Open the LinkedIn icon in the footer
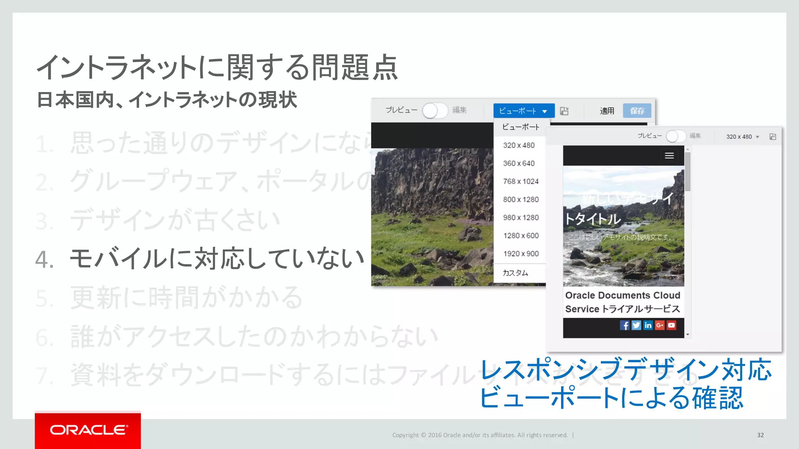The height and width of the screenshot is (449, 799). click(648, 325)
